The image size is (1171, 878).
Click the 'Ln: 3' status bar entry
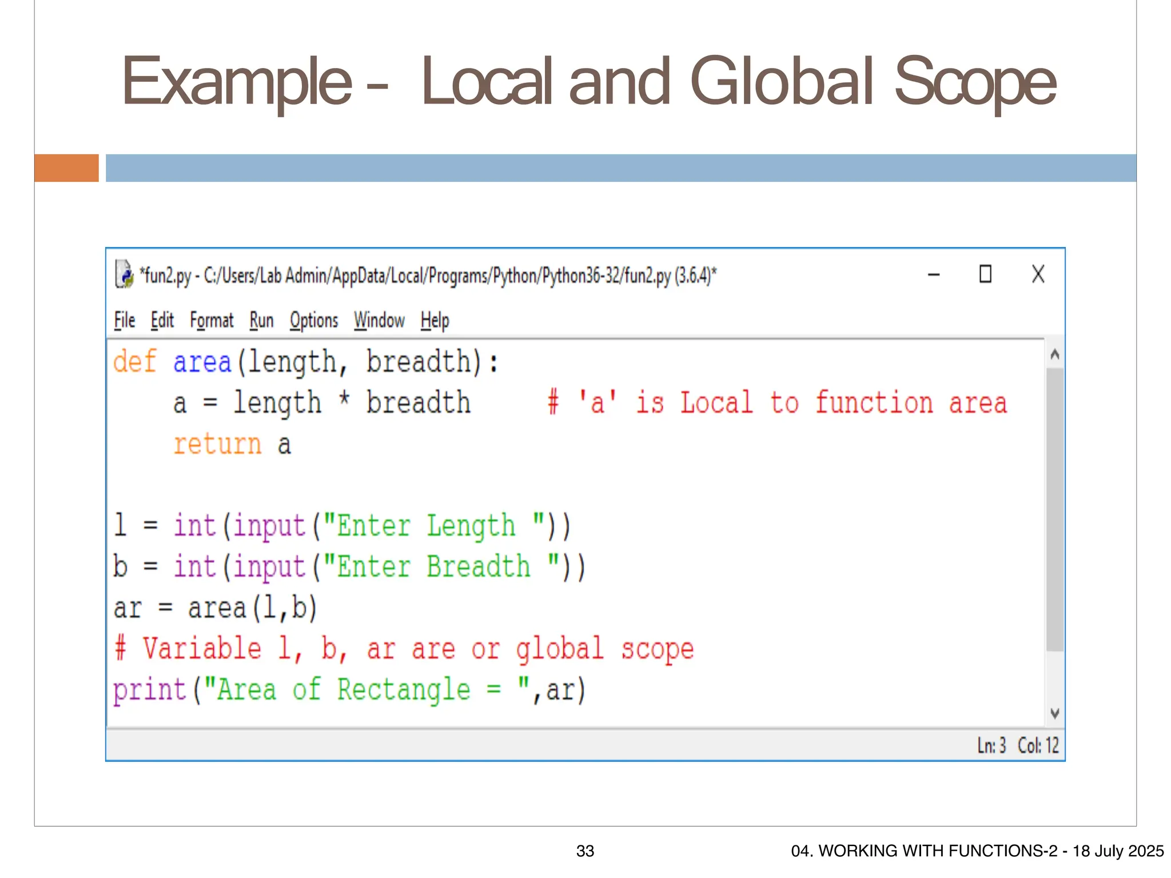[x=991, y=745]
